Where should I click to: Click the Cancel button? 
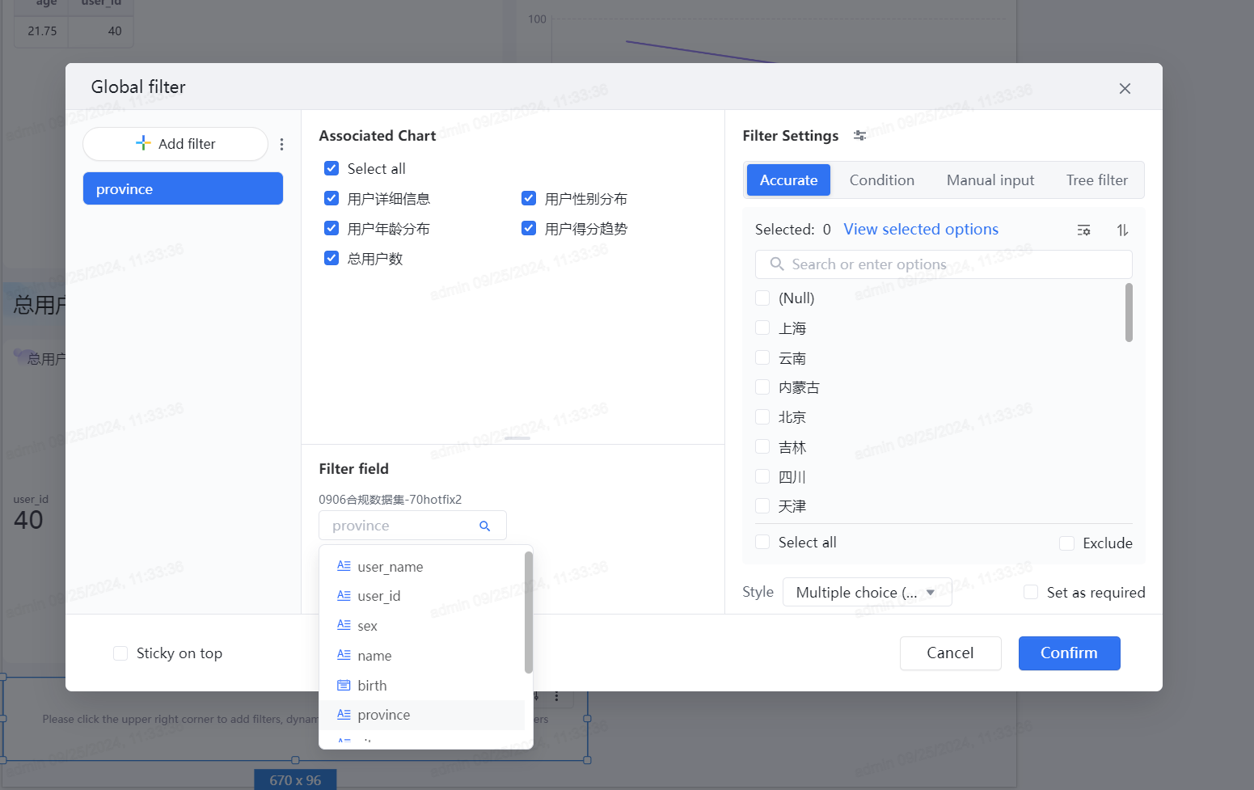click(x=950, y=653)
